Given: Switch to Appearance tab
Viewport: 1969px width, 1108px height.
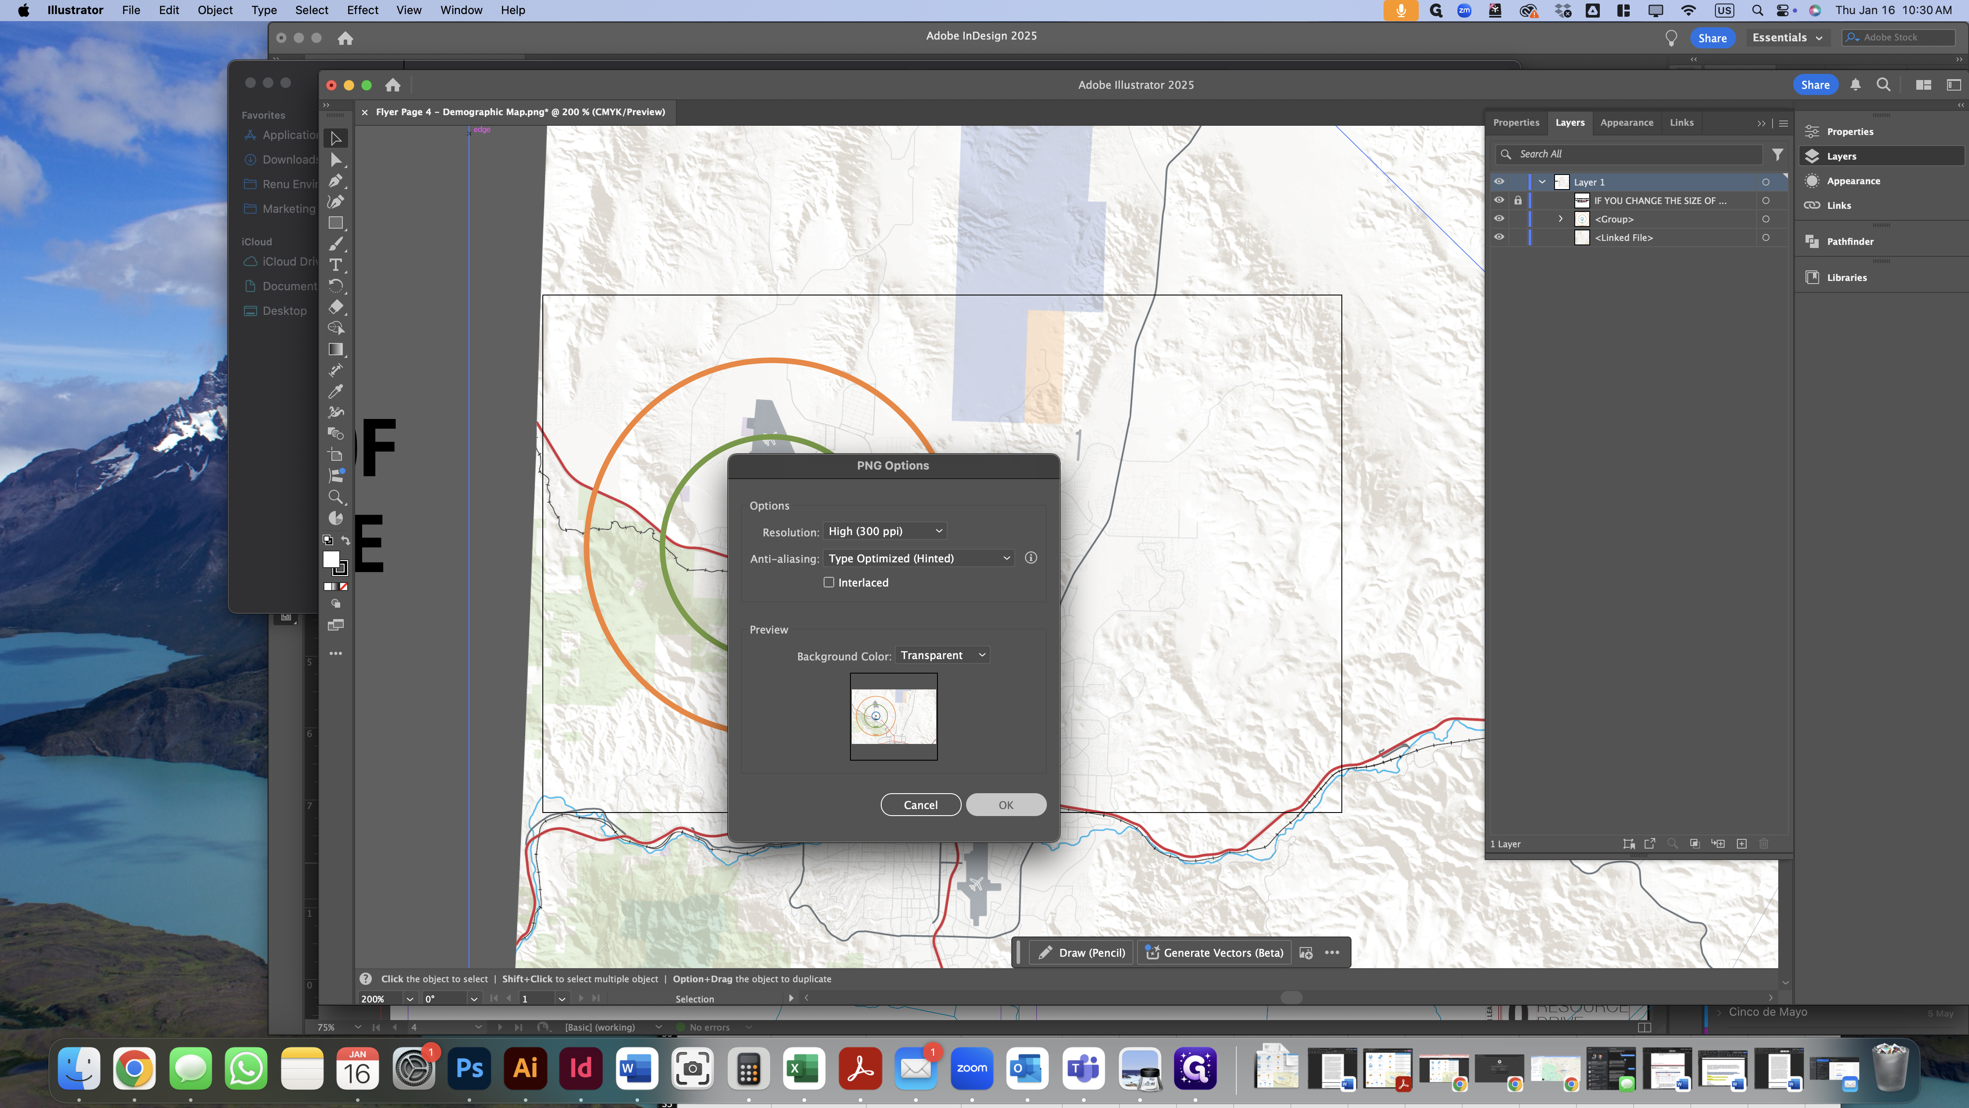Looking at the screenshot, I should click(x=1627, y=123).
